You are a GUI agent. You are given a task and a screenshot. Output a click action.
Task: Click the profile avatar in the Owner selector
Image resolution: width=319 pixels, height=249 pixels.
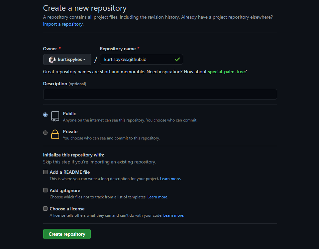(x=52, y=60)
